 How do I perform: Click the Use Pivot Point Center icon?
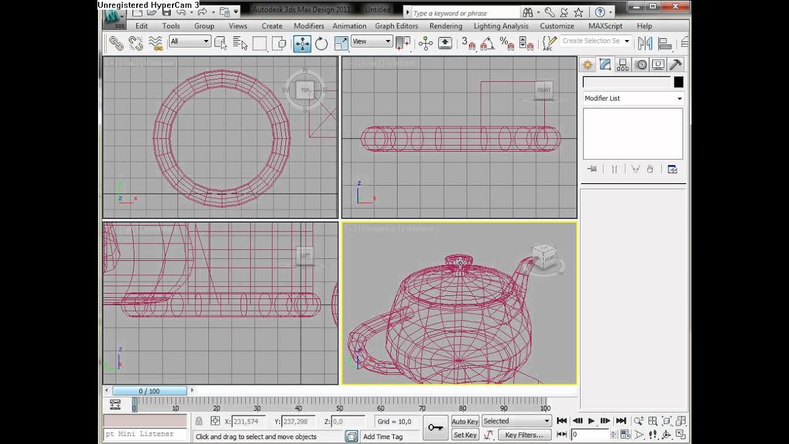(x=403, y=43)
